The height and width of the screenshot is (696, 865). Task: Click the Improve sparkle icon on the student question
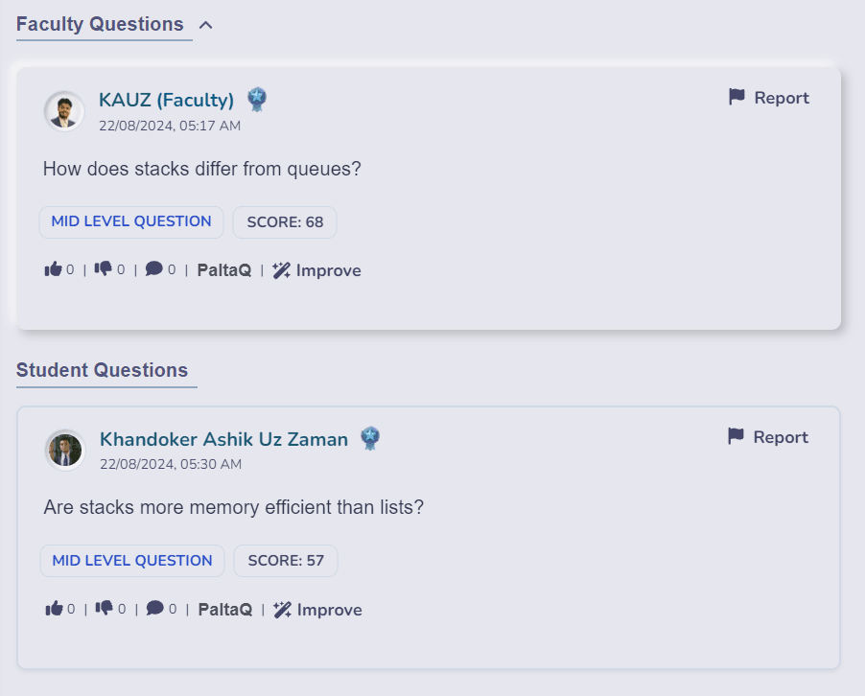pos(283,609)
